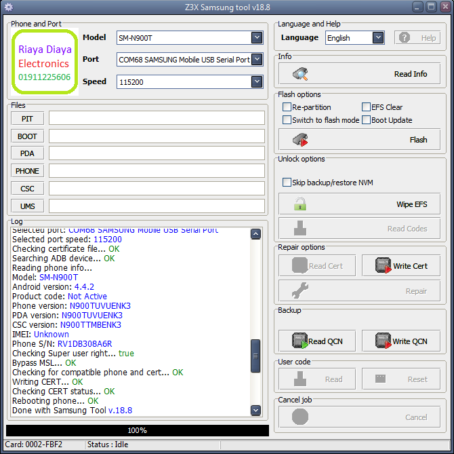
Task: Click the green padlock Wipe EFS icon
Action: pos(300,204)
